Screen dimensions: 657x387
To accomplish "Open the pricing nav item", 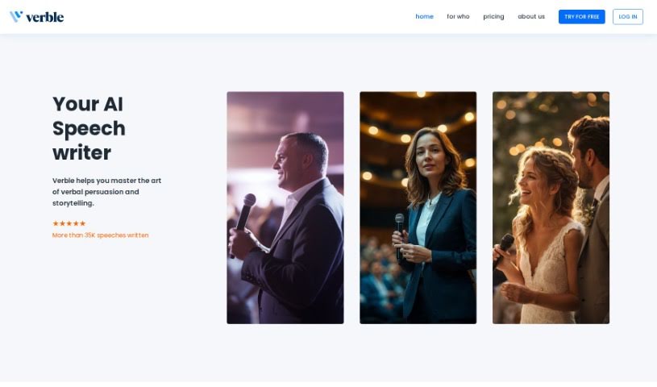I will 493,16.
